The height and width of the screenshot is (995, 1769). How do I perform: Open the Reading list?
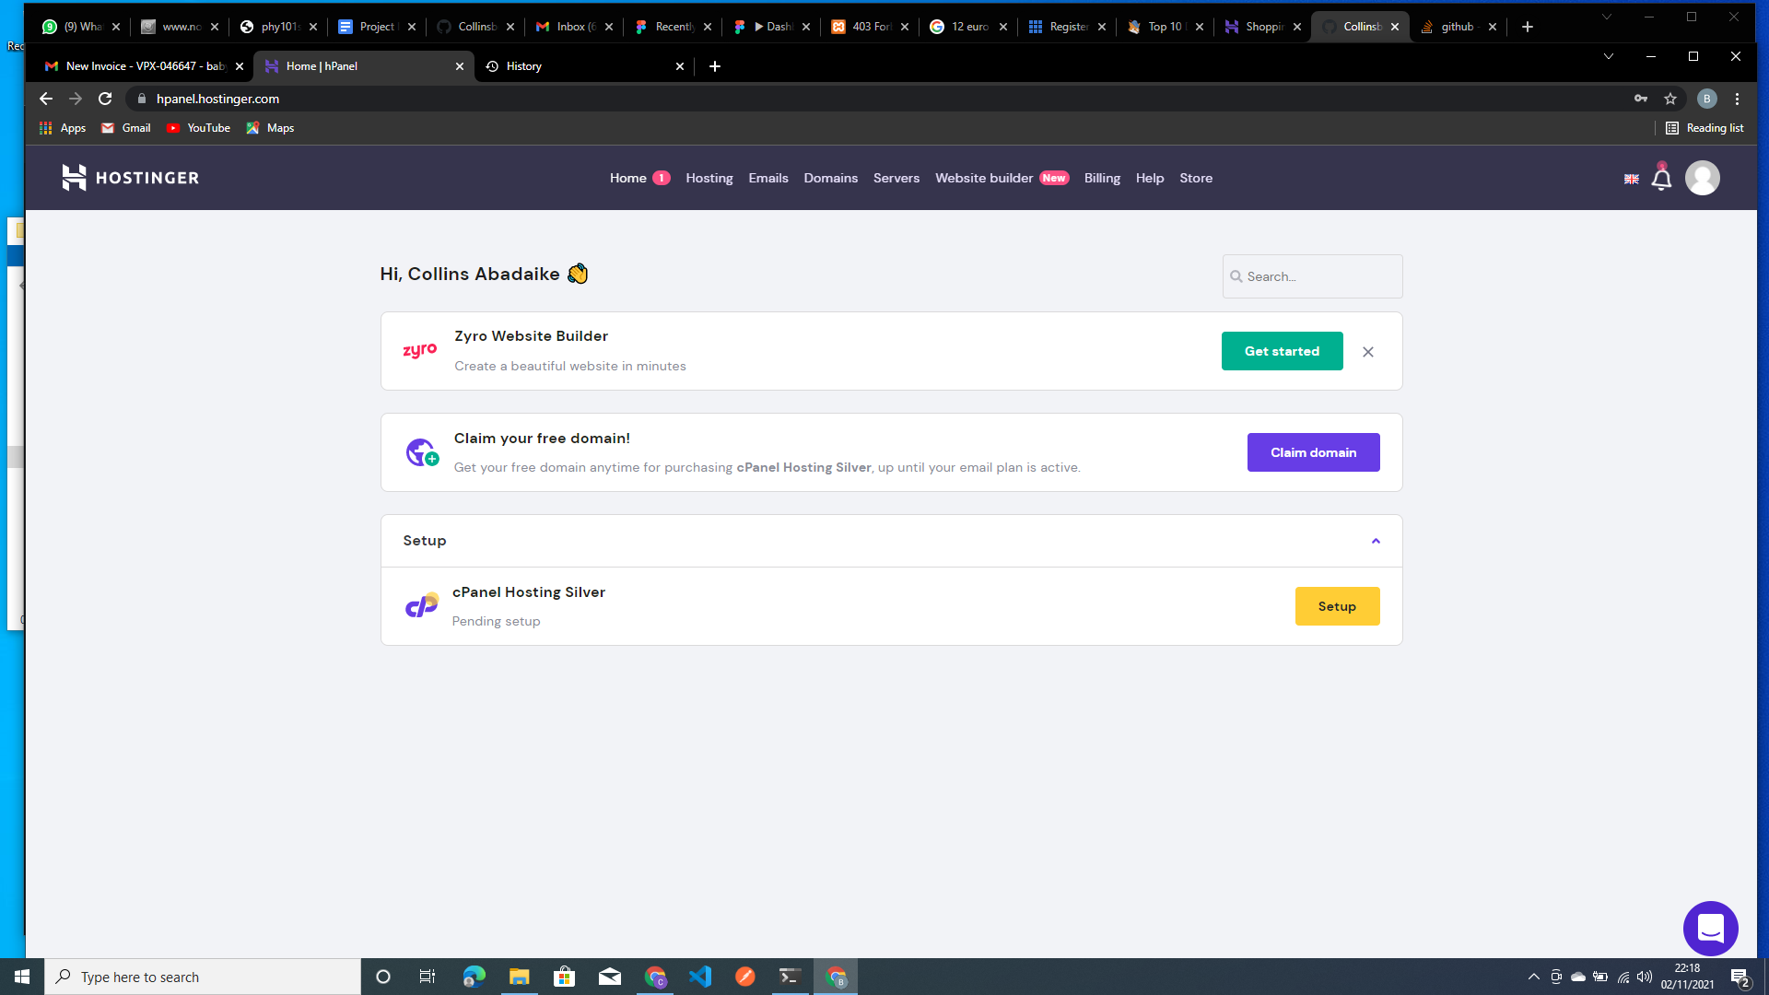[1705, 128]
